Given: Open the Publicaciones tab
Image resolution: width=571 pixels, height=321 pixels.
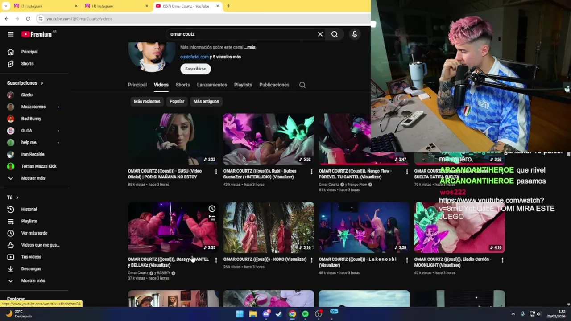Looking at the screenshot, I should pos(274,85).
